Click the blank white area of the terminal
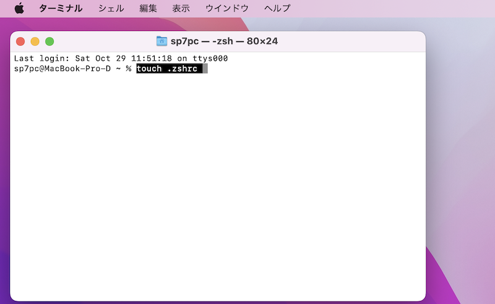Image resolution: width=495 pixels, height=304 pixels. [217, 185]
